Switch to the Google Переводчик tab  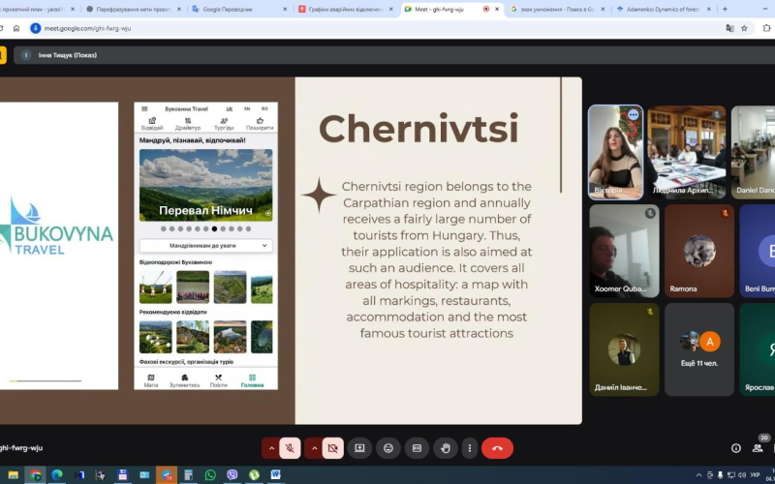pyautogui.click(x=242, y=9)
